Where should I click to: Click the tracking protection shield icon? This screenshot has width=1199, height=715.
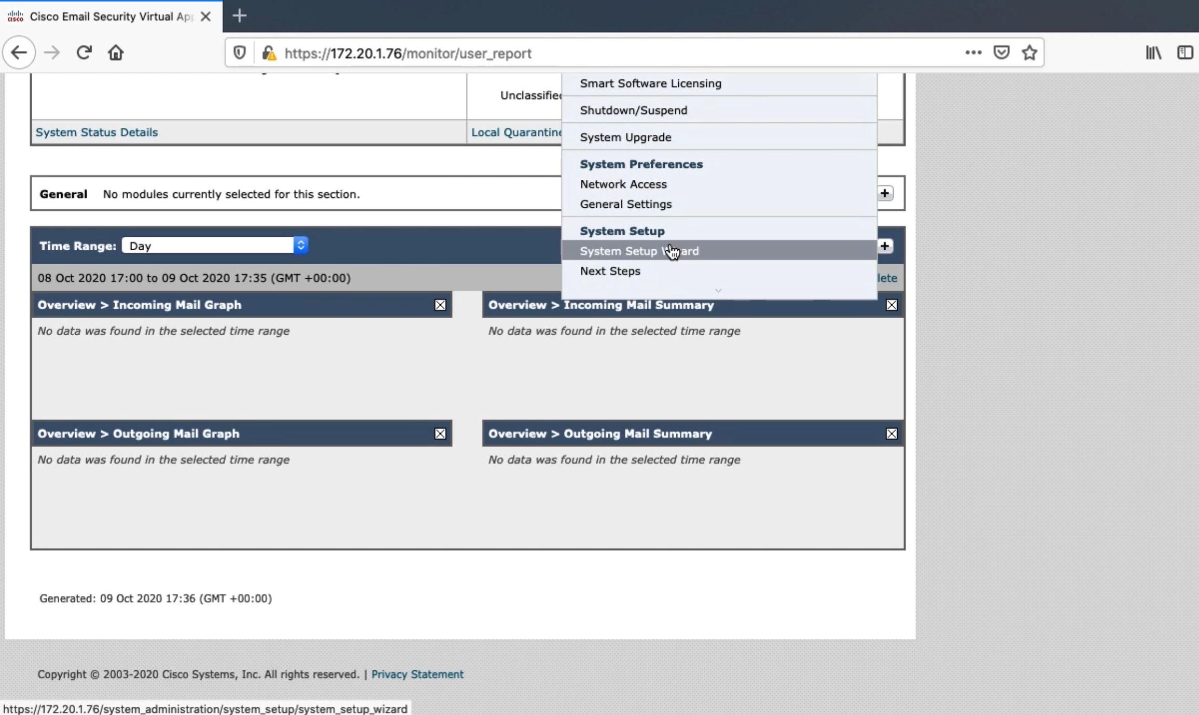(239, 53)
